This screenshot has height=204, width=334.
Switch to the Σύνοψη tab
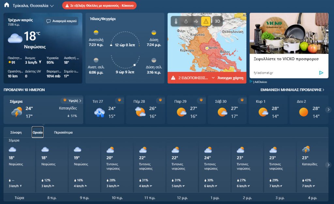click(x=16, y=132)
